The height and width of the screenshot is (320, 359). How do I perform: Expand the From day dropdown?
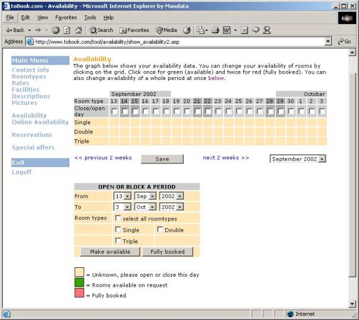point(121,196)
